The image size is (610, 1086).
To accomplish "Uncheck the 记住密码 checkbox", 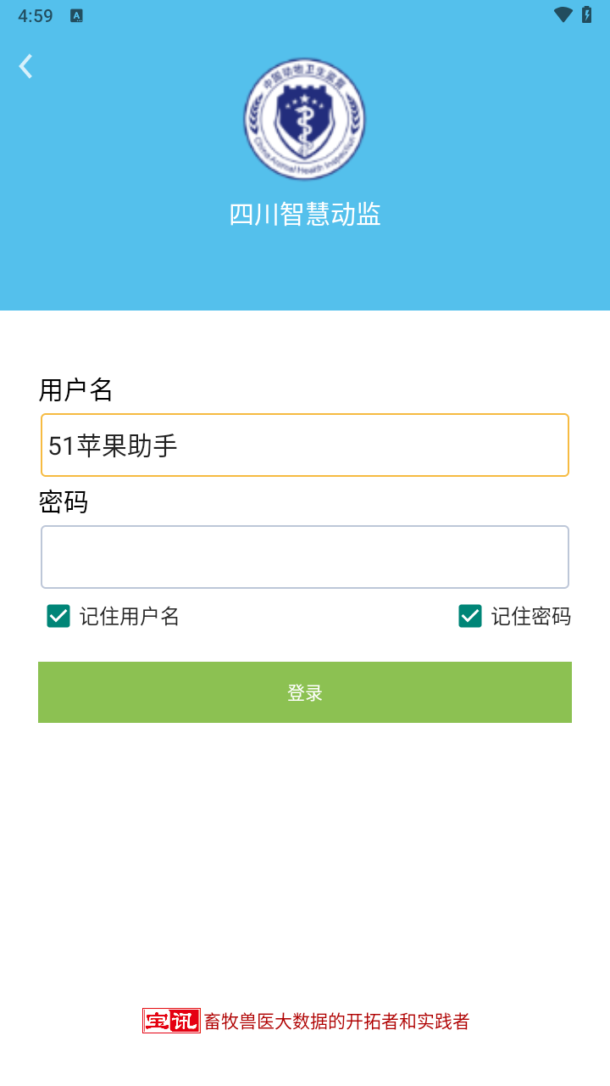I will [470, 616].
